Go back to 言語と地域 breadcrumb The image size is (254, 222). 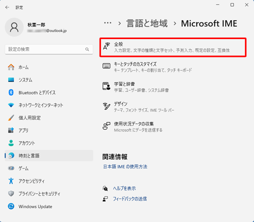pyautogui.click(x=147, y=23)
